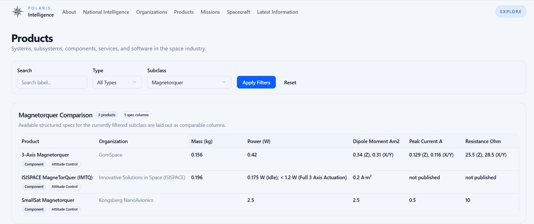The image size is (534, 224).
Task: Click the Peak Current A column header
Action: [426, 141]
